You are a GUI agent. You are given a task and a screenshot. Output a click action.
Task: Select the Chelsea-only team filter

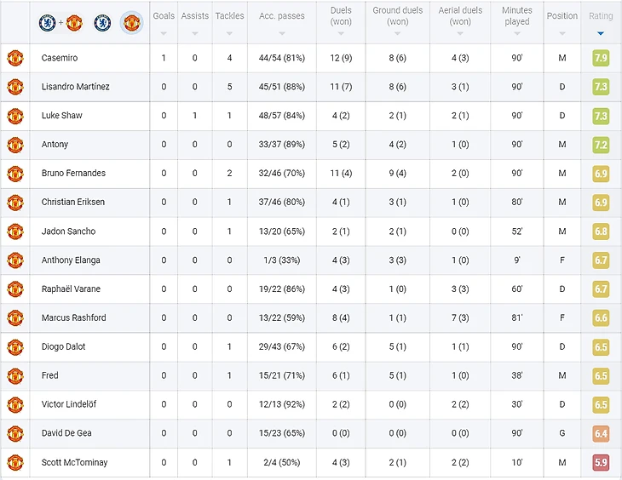(102, 22)
